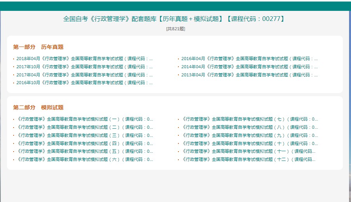351x202 pixels.
Task: Open 模拟试题（十二）mock exam
Action: point(249,159)
